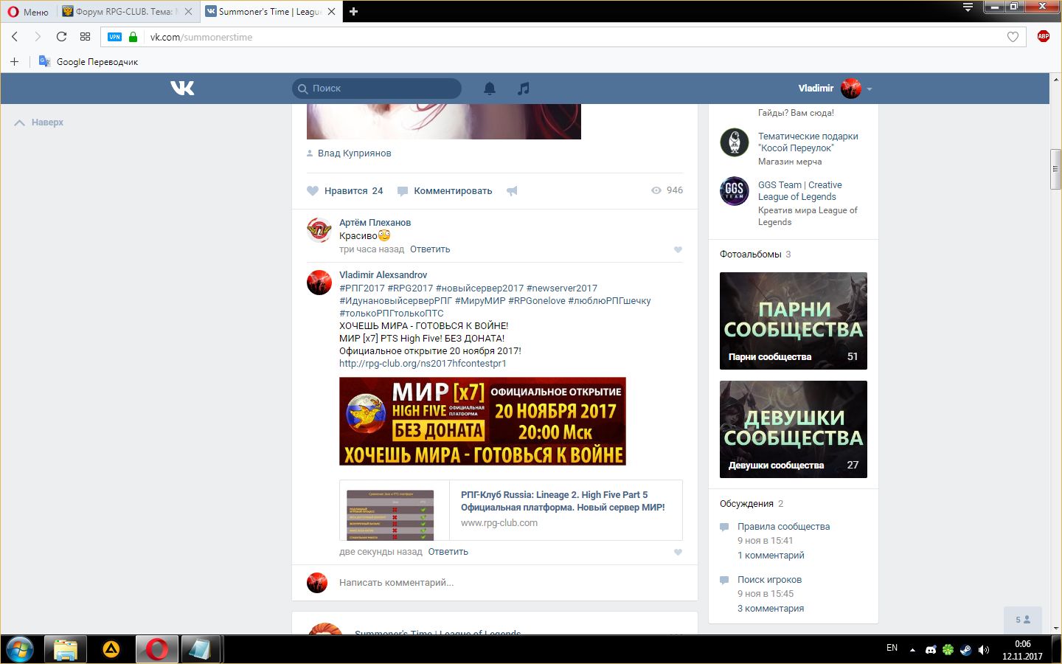Open the Фотоальбомы section
1062x664 pixels.
751,255
